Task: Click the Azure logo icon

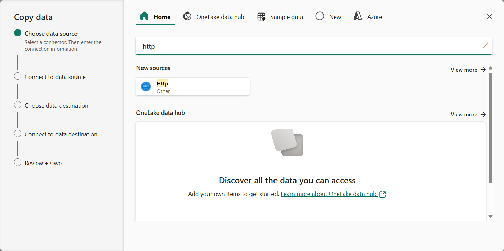Action: click(358, 16)
